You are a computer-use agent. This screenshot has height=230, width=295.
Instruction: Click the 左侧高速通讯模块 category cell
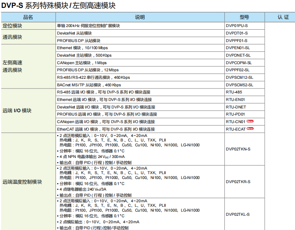pyautogui.click(x=12, y=66)
